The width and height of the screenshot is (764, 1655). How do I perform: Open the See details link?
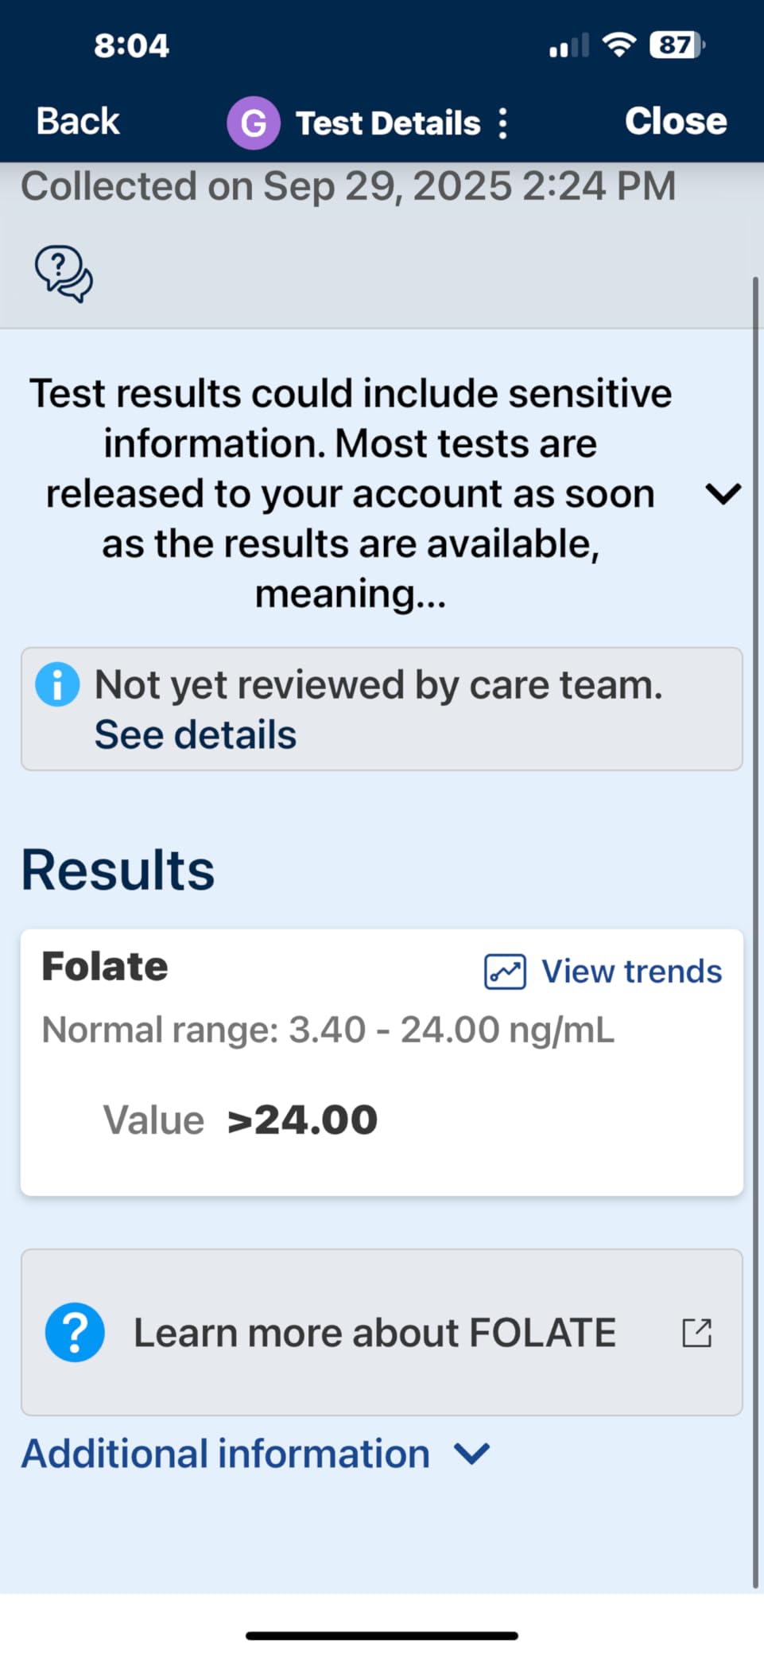(x=196, y=734)
